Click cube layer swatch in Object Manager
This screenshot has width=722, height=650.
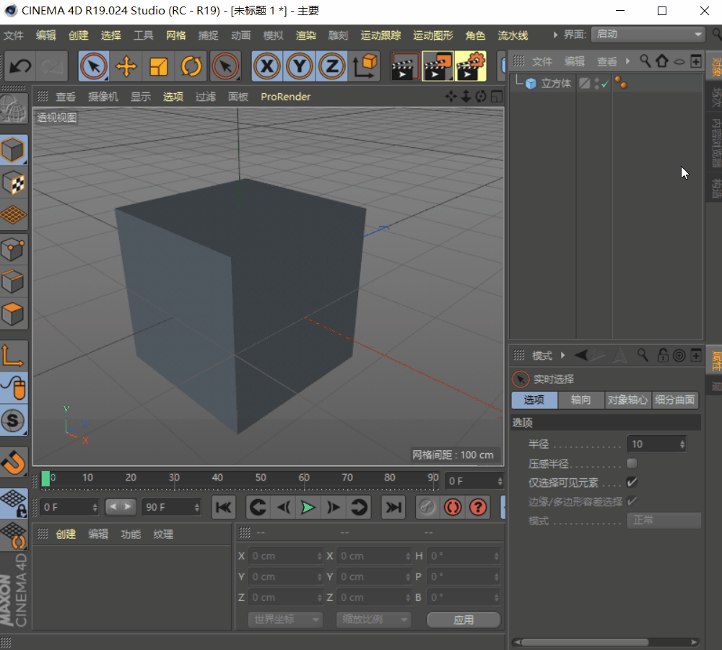[584, 83]
